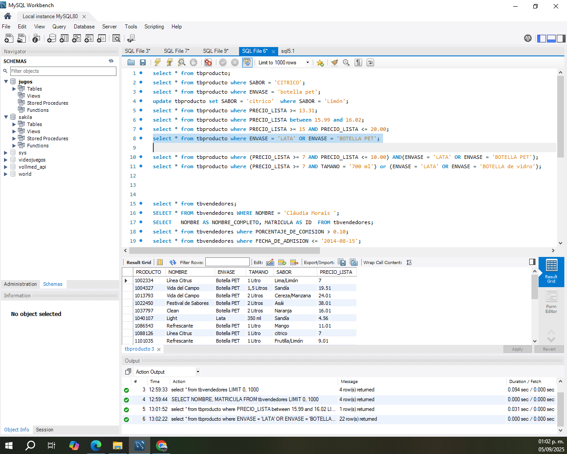The width and height of the screenshot is (567, 454).
Task: Expand the sys schema
Action: [x=6, y=153]
